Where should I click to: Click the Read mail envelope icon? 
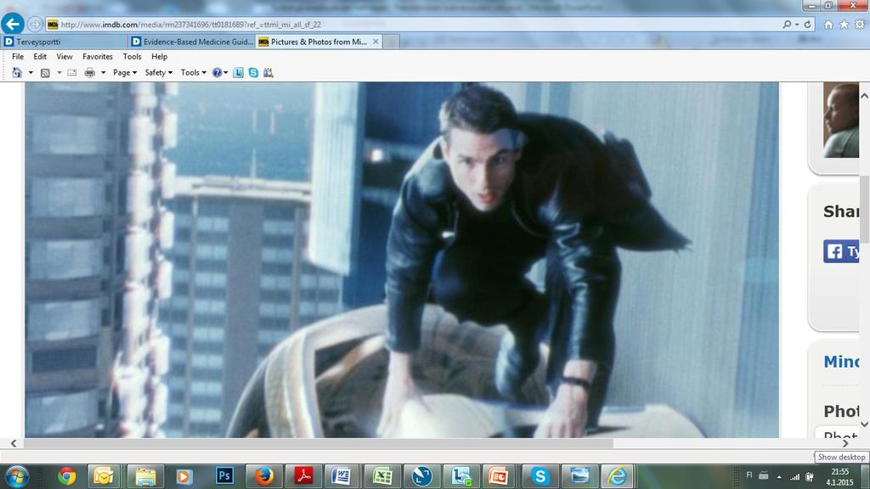point(71,73)
